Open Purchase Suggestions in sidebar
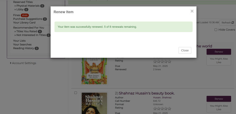236x114 pixels. (28, 19)
